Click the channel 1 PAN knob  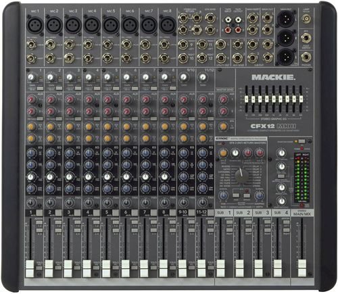pos(31,203)
